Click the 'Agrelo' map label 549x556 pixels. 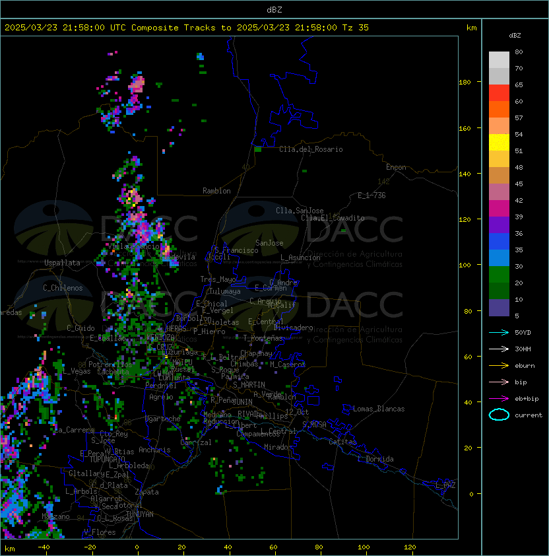pyautogui.click(x=161, y=397)
